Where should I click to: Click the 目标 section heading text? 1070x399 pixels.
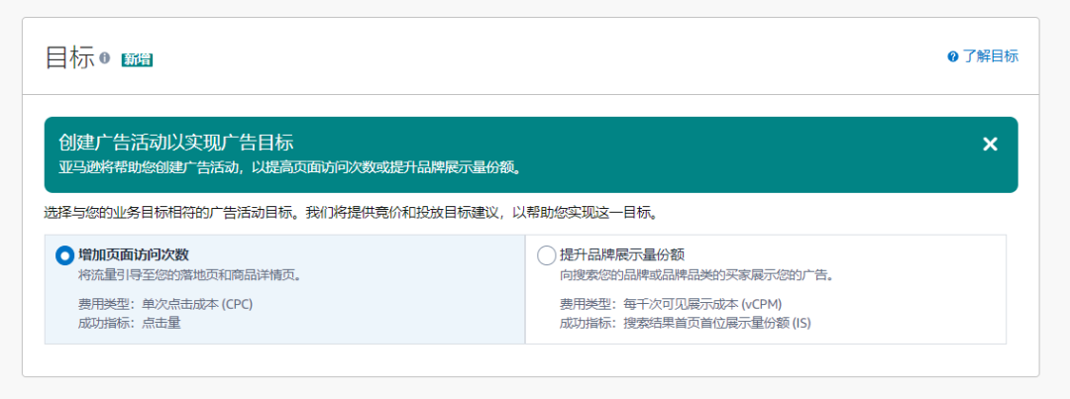coord(69,57)
